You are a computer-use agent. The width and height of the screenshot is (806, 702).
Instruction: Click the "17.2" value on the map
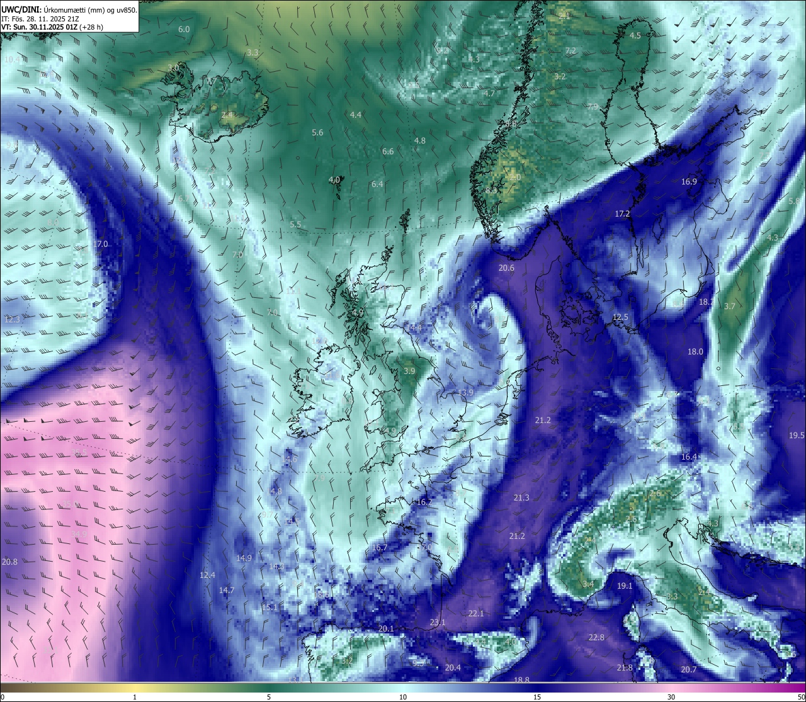(622, 214)
